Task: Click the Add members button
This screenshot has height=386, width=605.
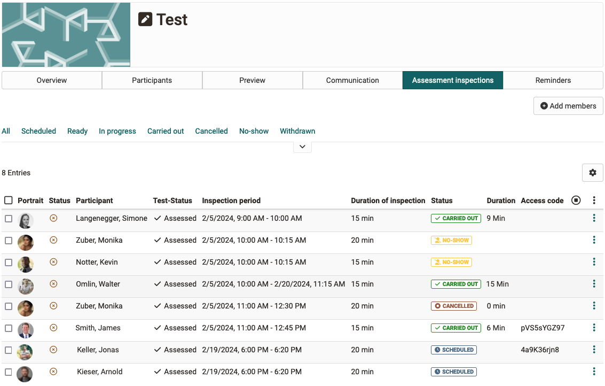Action: tap(568, 106)
